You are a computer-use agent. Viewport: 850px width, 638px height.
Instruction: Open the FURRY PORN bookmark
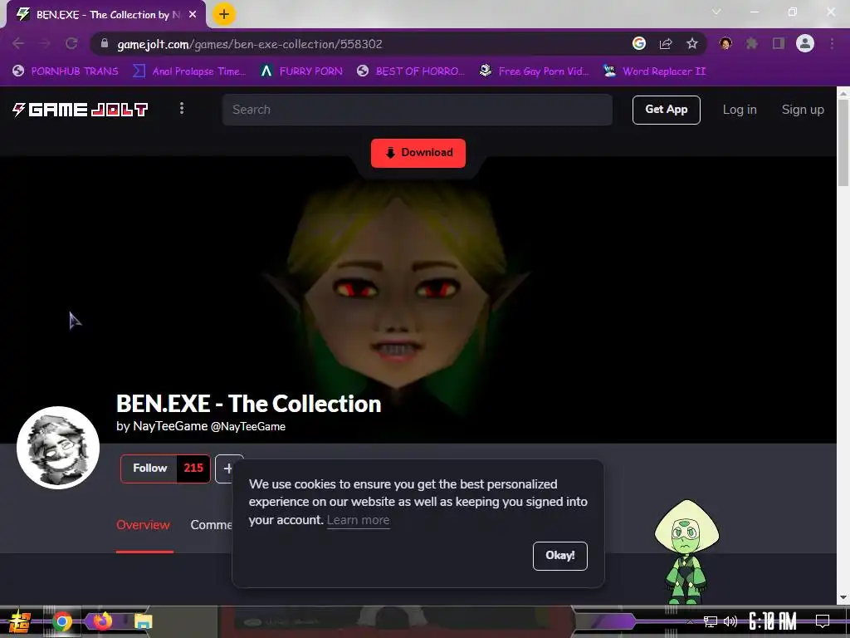[301, 71]
